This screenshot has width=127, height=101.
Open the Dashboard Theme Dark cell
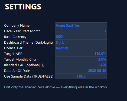[x=81, y=42]
